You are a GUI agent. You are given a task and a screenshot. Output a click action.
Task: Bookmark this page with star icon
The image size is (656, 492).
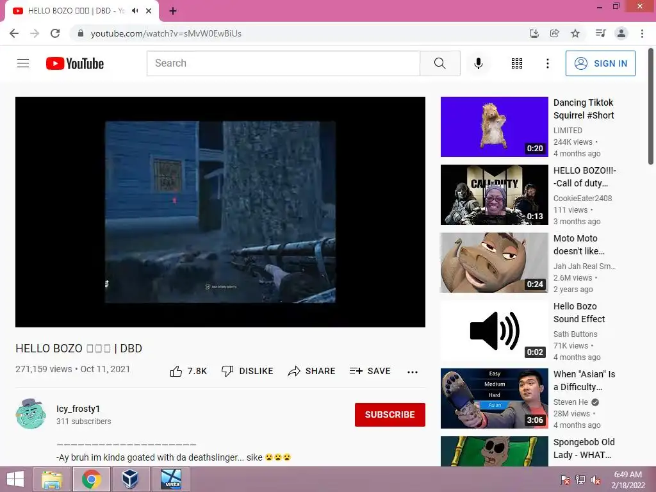point(575,33)
